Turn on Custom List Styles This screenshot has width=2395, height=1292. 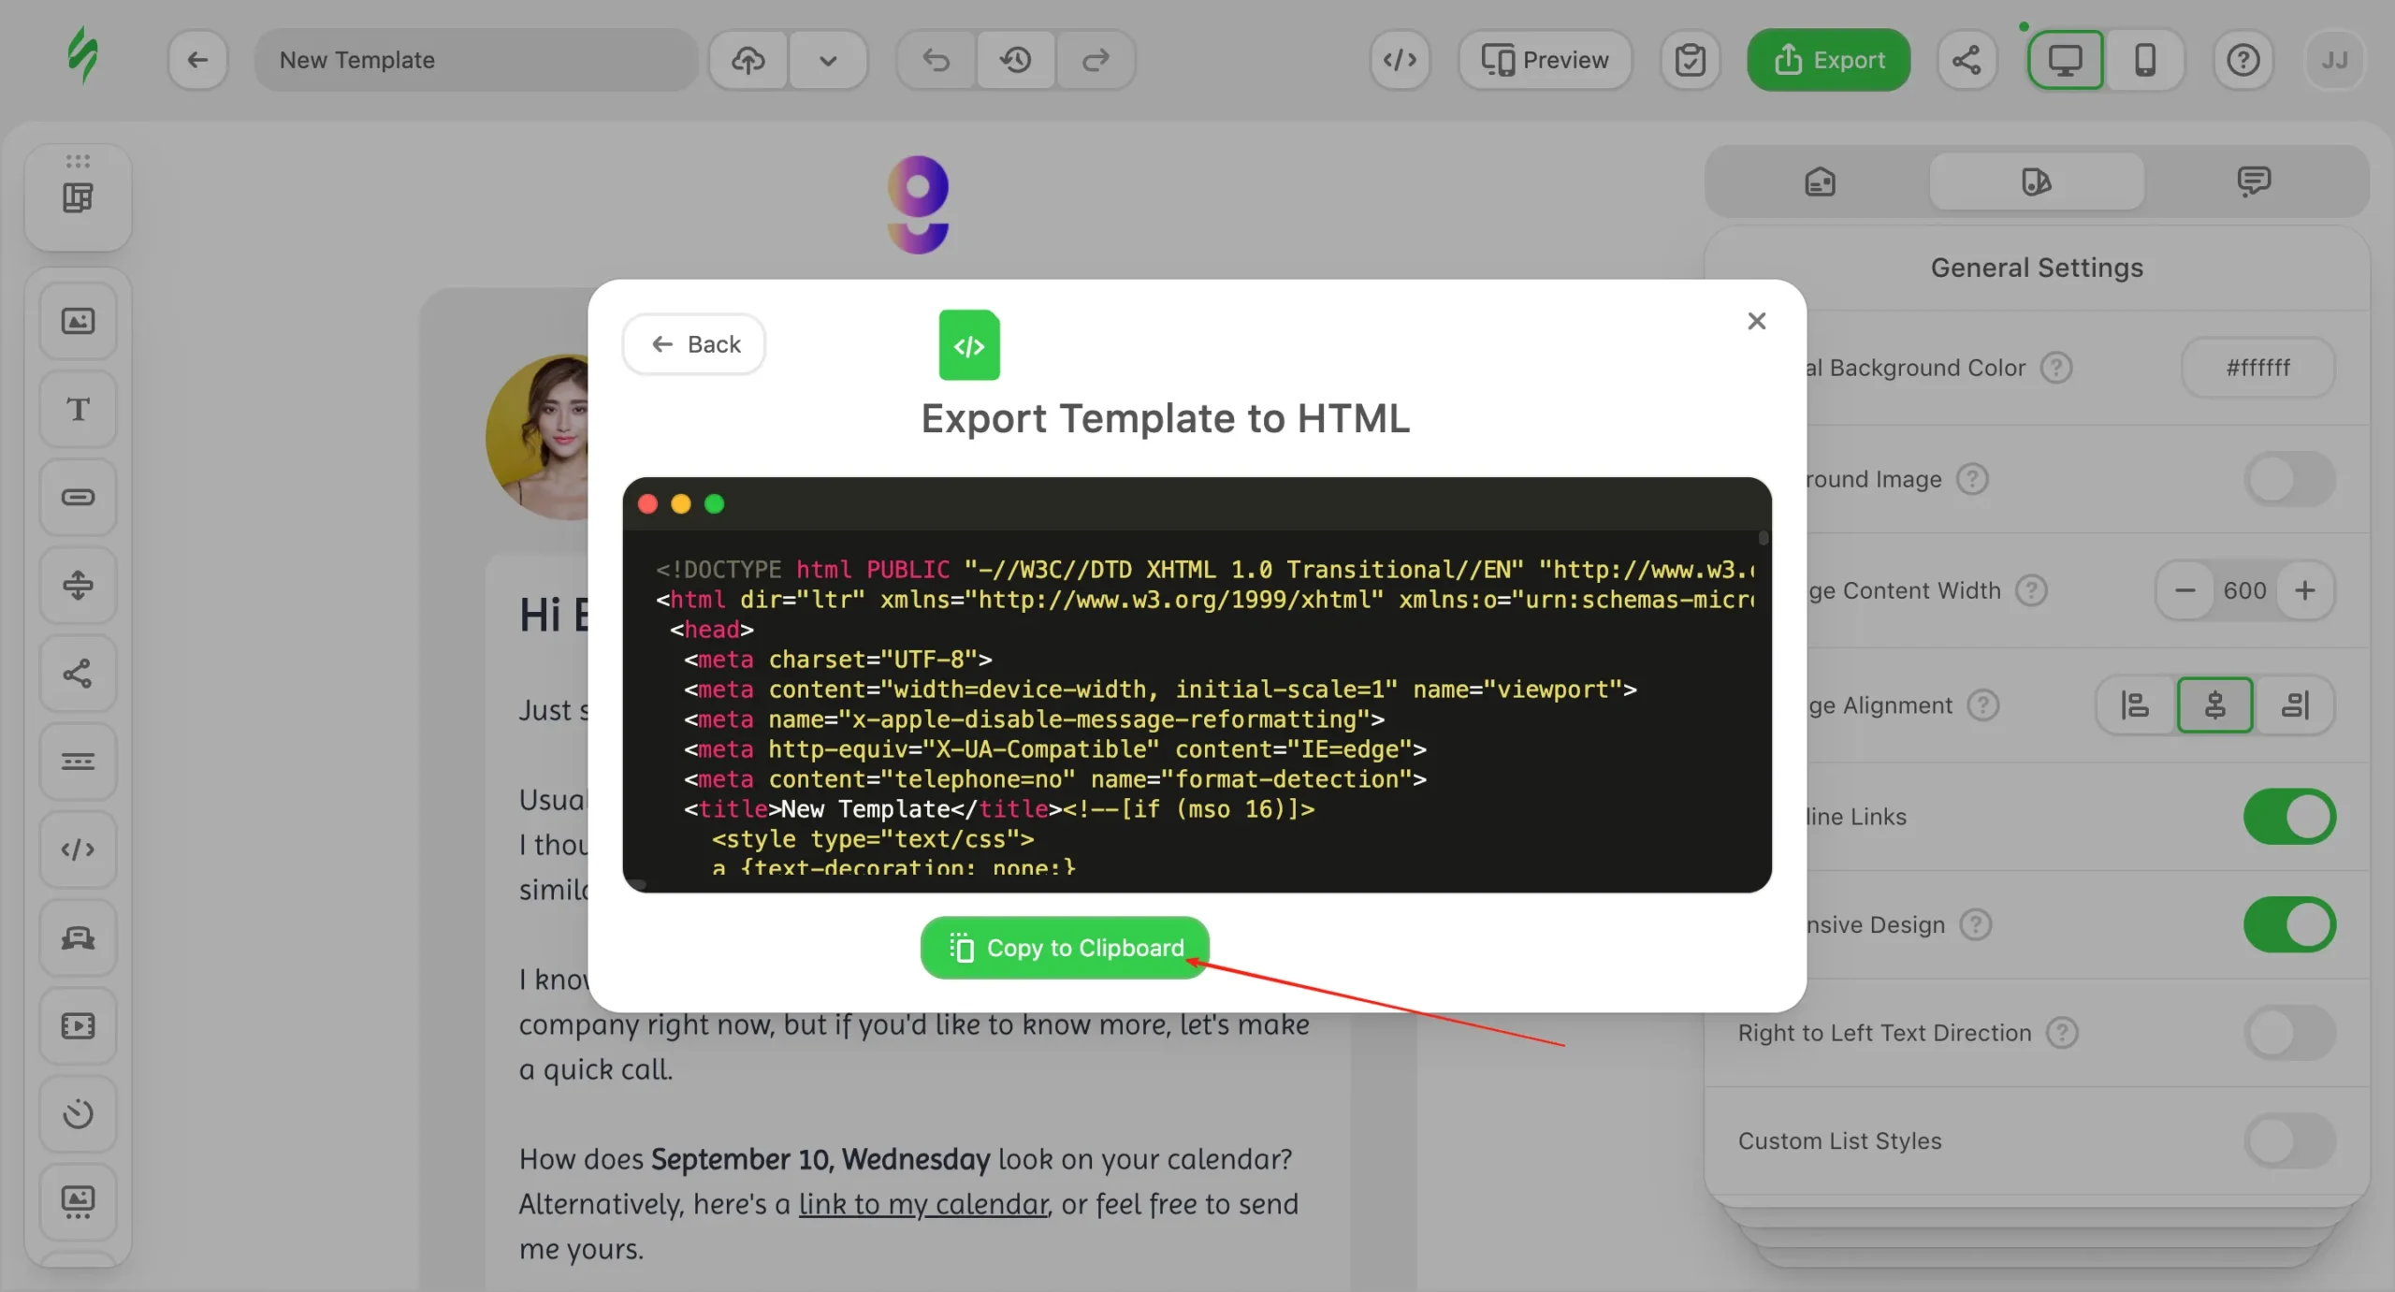click(2288, 1140)
